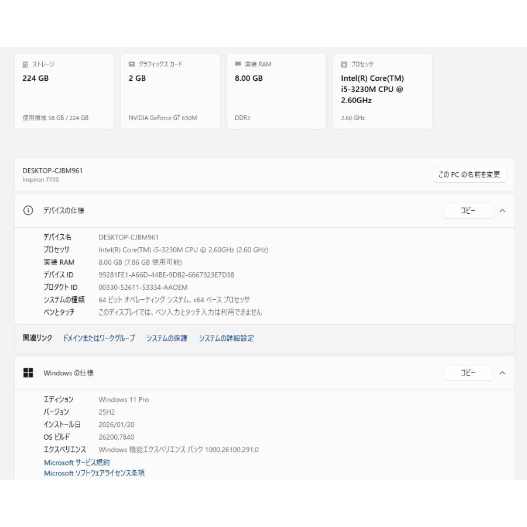Collapse the Windows の仕様 section chevron
This screenshot has height=527, width=527.
point(502,373)
